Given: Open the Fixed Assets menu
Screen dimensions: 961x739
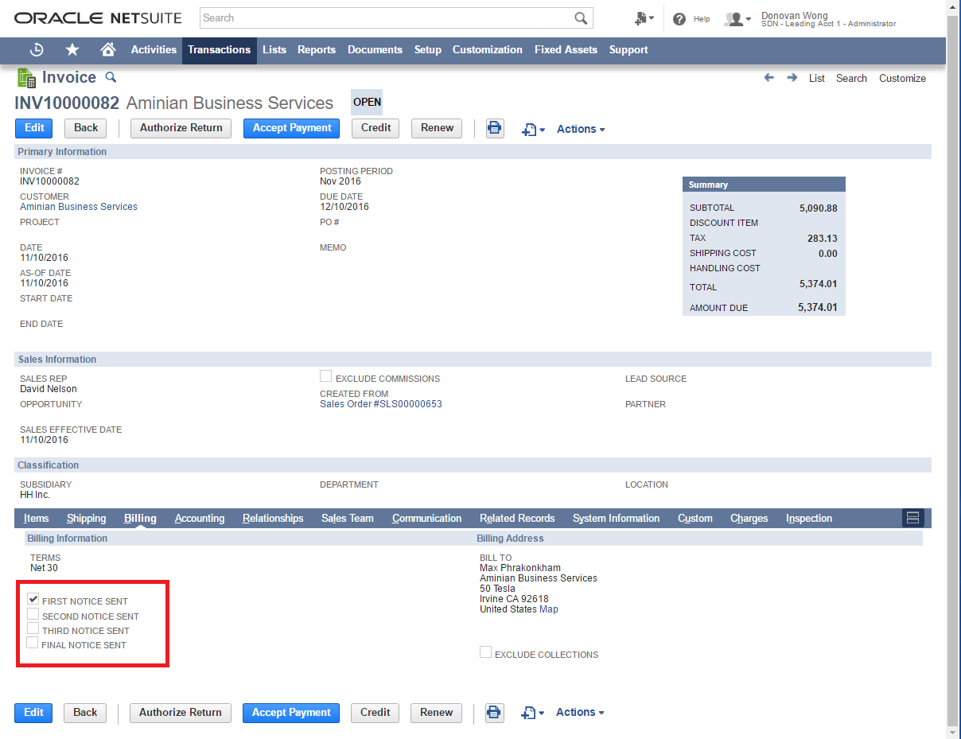Looking at the screenshot, I should pos(566,49).
